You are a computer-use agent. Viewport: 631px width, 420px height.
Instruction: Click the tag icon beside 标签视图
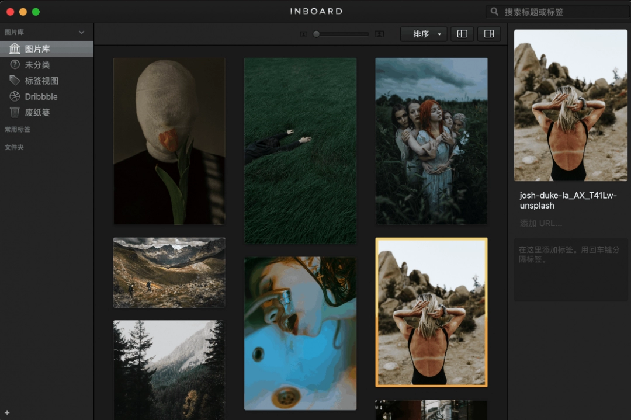pos(15,81)
